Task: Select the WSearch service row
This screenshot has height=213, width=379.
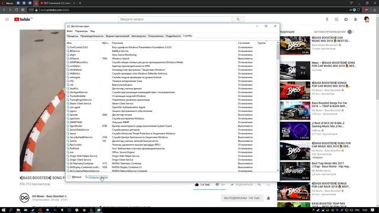Action: click(x=171, y=59)
